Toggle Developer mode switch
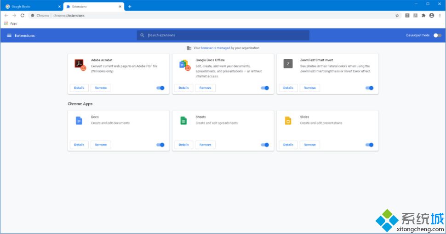The width and height of the screenshot is (446, 234). [437, 35]
